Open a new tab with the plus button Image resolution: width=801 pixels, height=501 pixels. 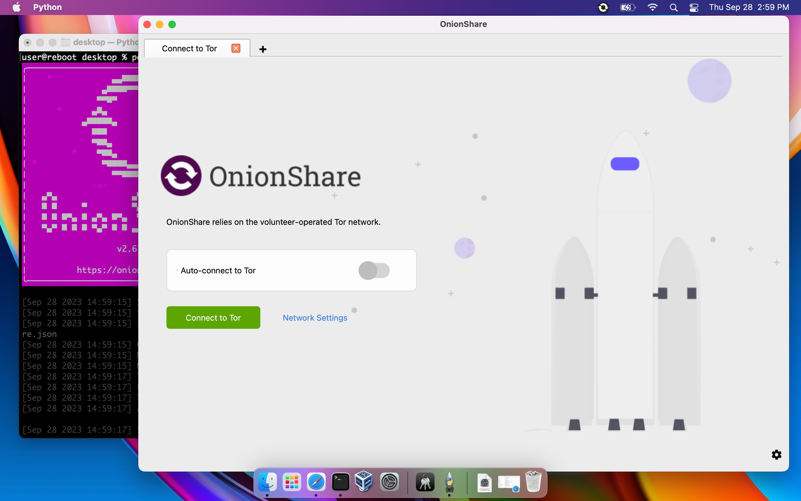[x=263, y=49]
